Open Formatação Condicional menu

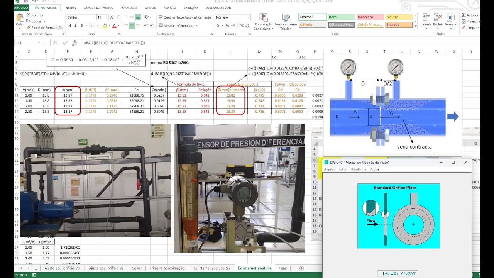point(264,22)
